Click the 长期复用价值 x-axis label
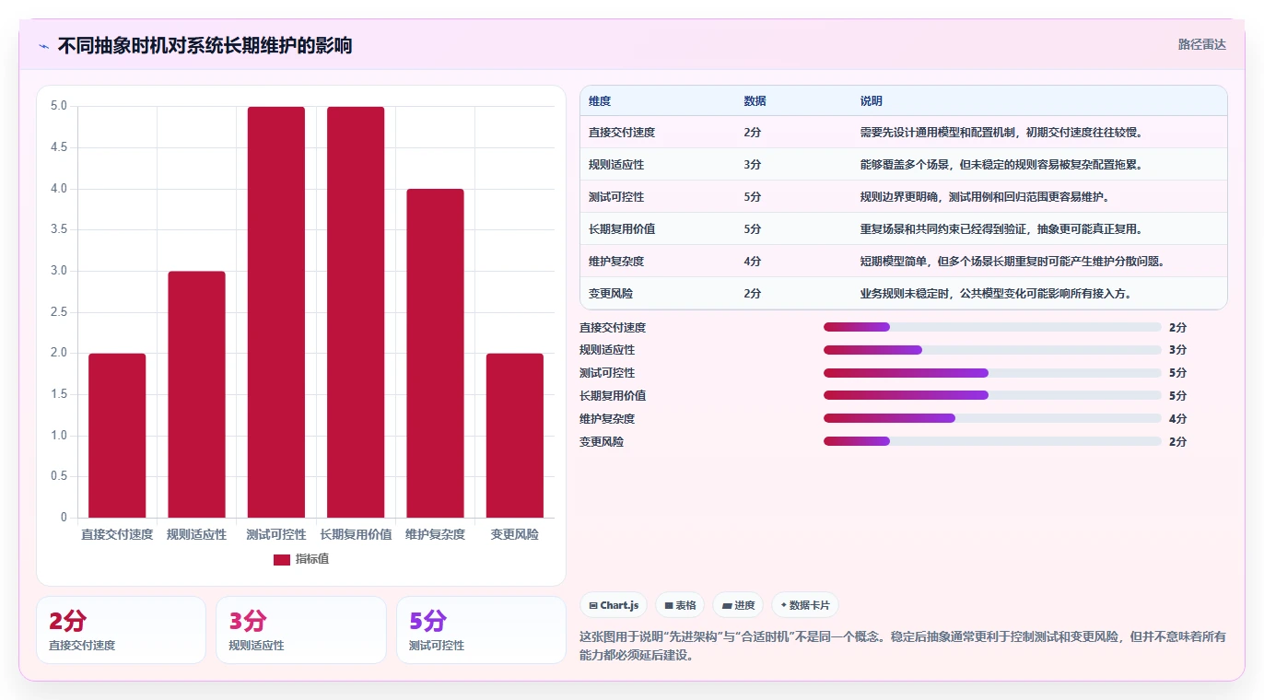The image size is (1264, 700). pyautogui.click(x=356, y=534)
